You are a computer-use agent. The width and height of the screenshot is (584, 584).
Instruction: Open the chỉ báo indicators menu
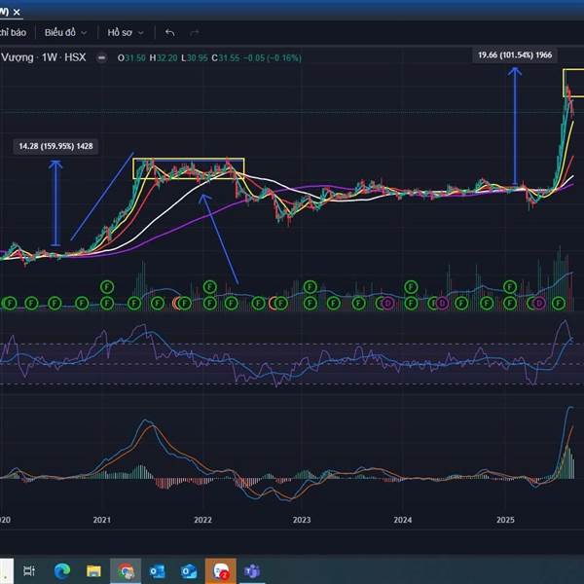click(14, 31)
